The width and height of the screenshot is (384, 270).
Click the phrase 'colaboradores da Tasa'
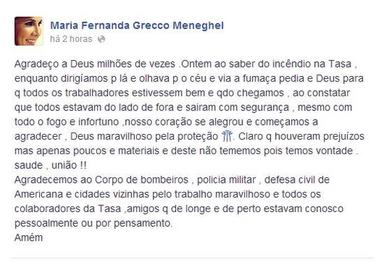coord(68,209)
